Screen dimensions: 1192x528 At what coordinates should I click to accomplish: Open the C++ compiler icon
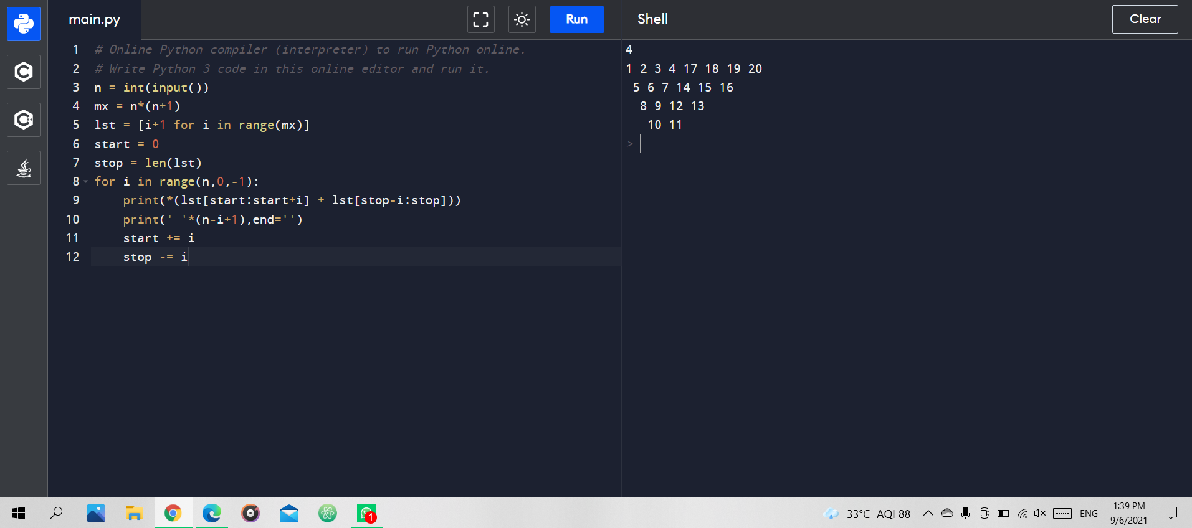[24, 120]
